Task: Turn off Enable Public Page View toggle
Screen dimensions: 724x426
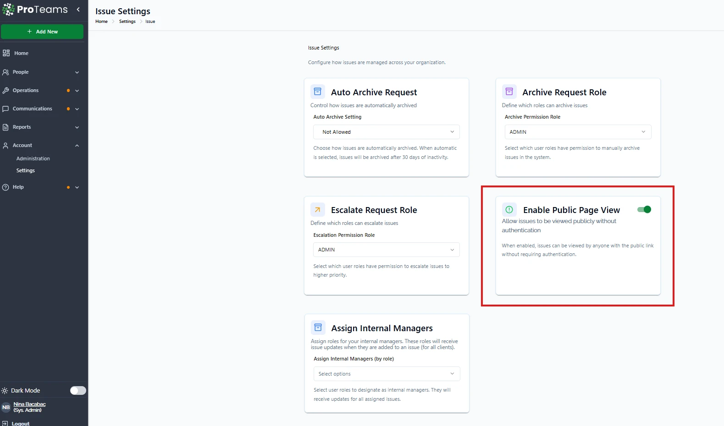Action: click(644, 210)
